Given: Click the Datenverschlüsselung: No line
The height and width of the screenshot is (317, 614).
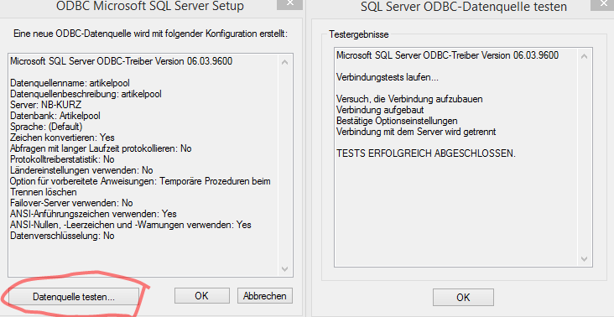Looking at the screenshot, I should tap(62, 236).
